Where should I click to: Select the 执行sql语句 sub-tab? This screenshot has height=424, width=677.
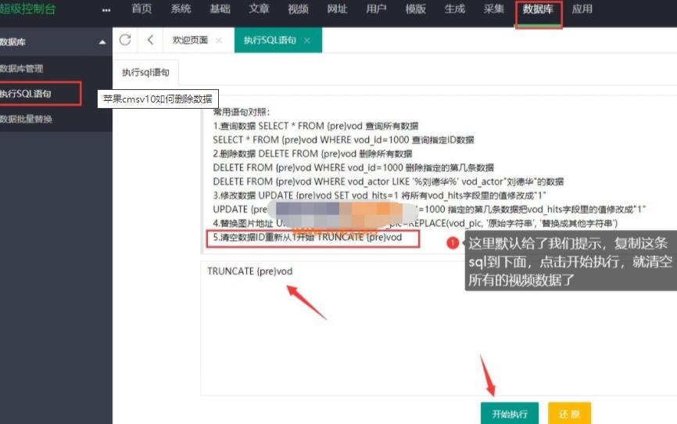tap(145, 72)
